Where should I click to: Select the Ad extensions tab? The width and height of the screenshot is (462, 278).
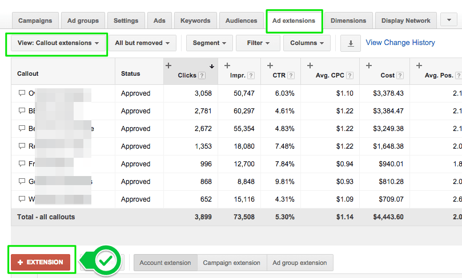294,21
